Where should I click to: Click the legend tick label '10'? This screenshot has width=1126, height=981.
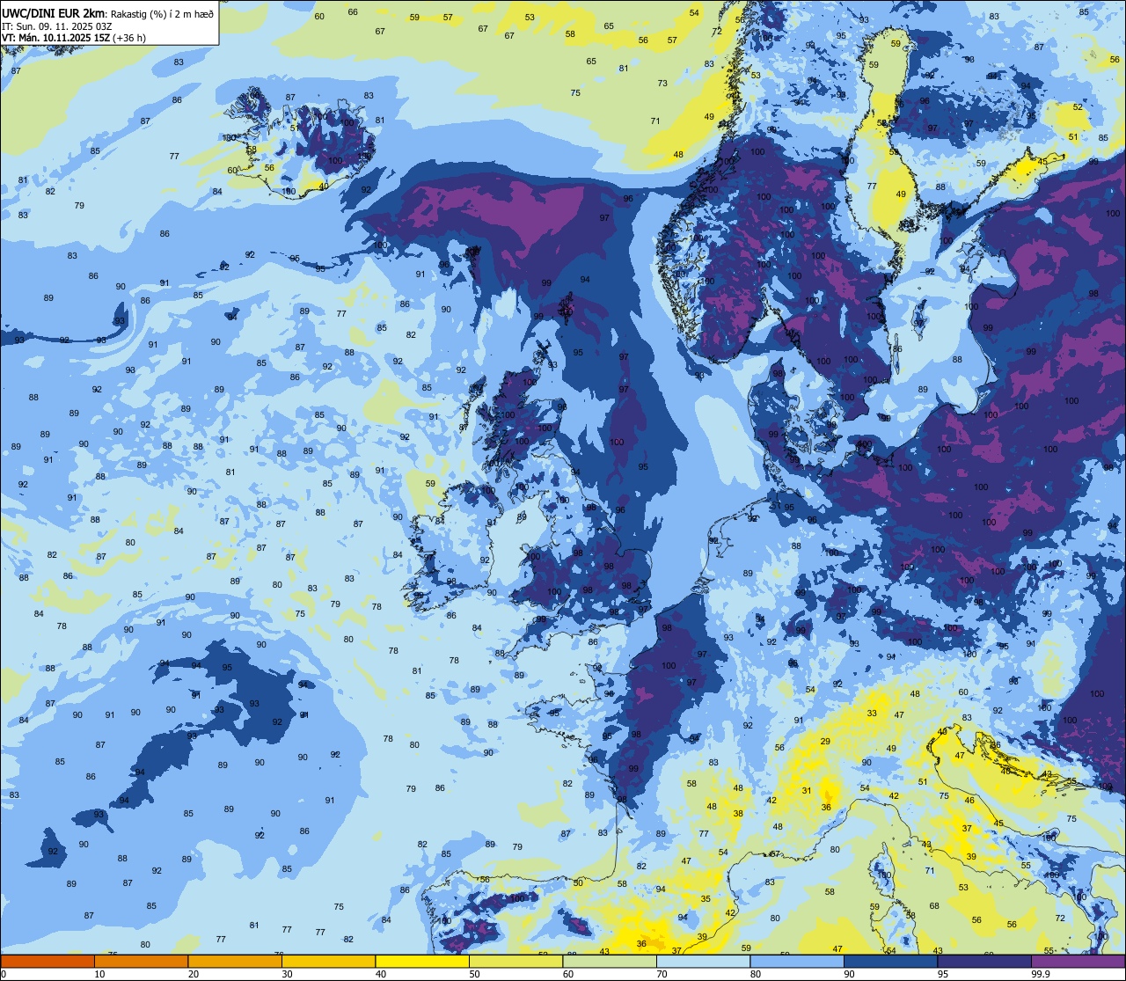99,974
